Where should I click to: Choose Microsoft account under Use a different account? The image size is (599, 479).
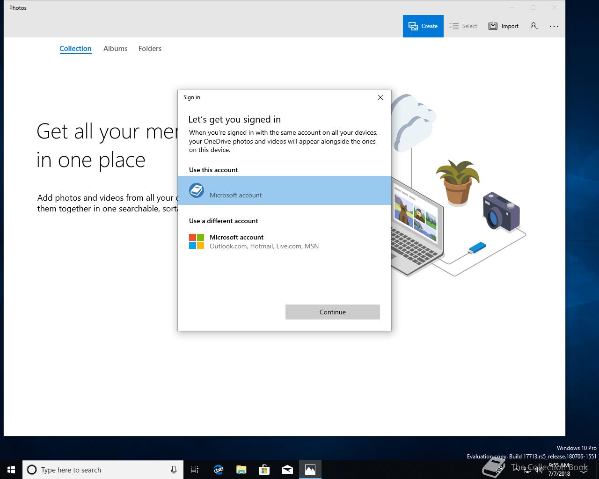click(x=285, y=241)
